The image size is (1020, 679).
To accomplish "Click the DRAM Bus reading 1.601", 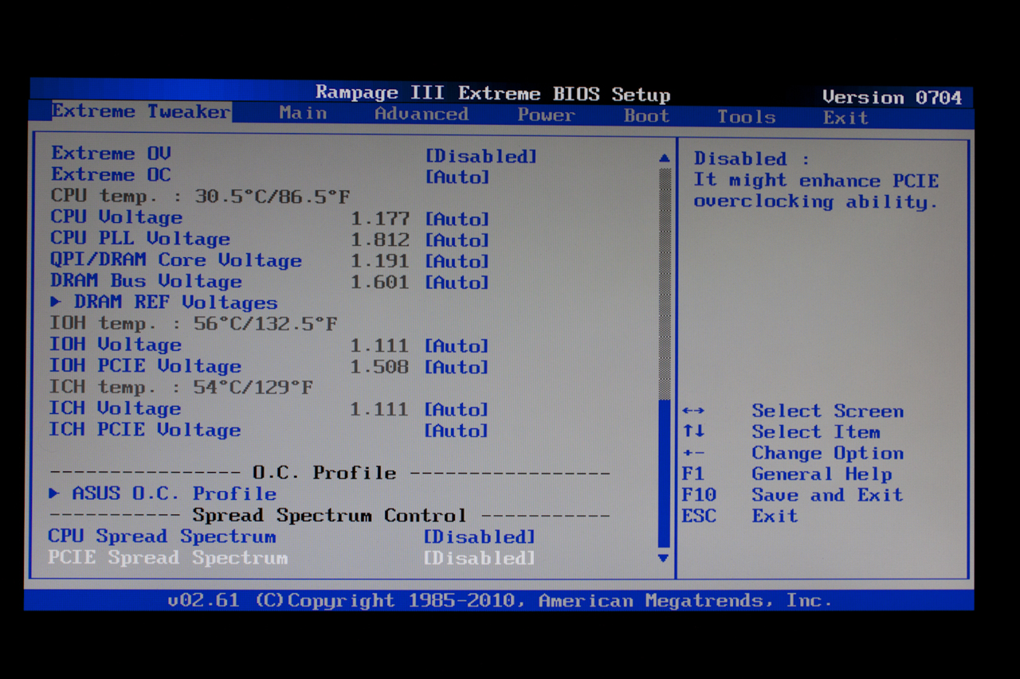I will [380, 282].
